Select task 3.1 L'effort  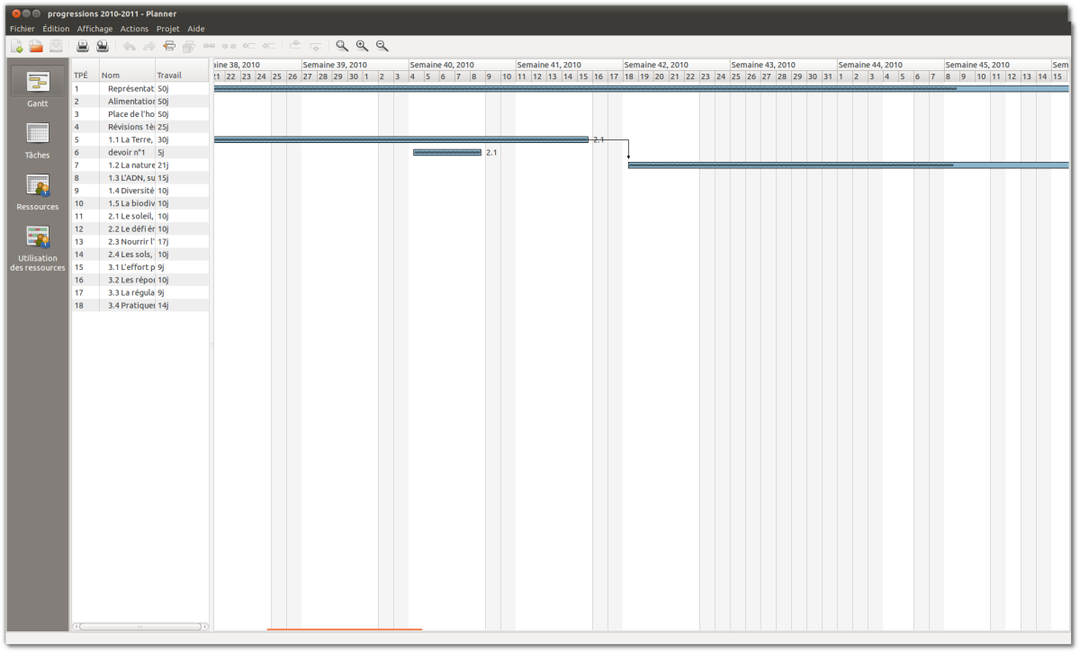click(x=140, y=267)
